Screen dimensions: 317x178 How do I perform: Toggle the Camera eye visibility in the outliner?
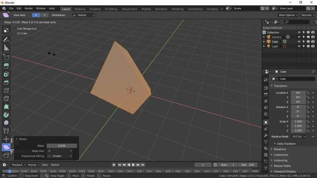299,37
